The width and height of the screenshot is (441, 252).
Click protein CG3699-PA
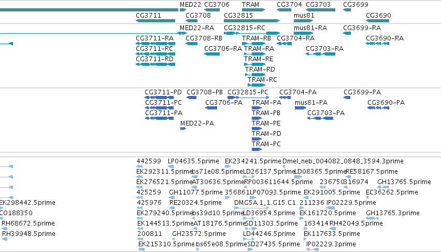click(x=362, y=92)
